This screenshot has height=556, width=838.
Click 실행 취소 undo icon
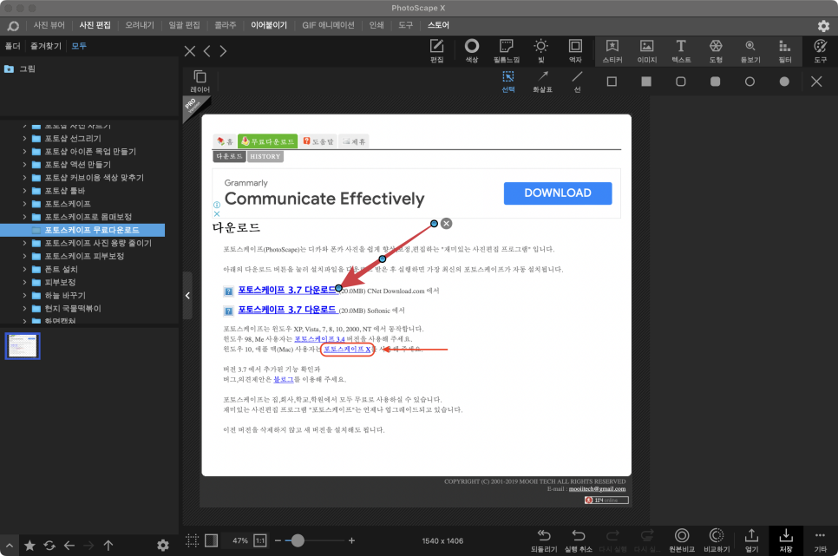pyautogui.click(x=579, y=540)
